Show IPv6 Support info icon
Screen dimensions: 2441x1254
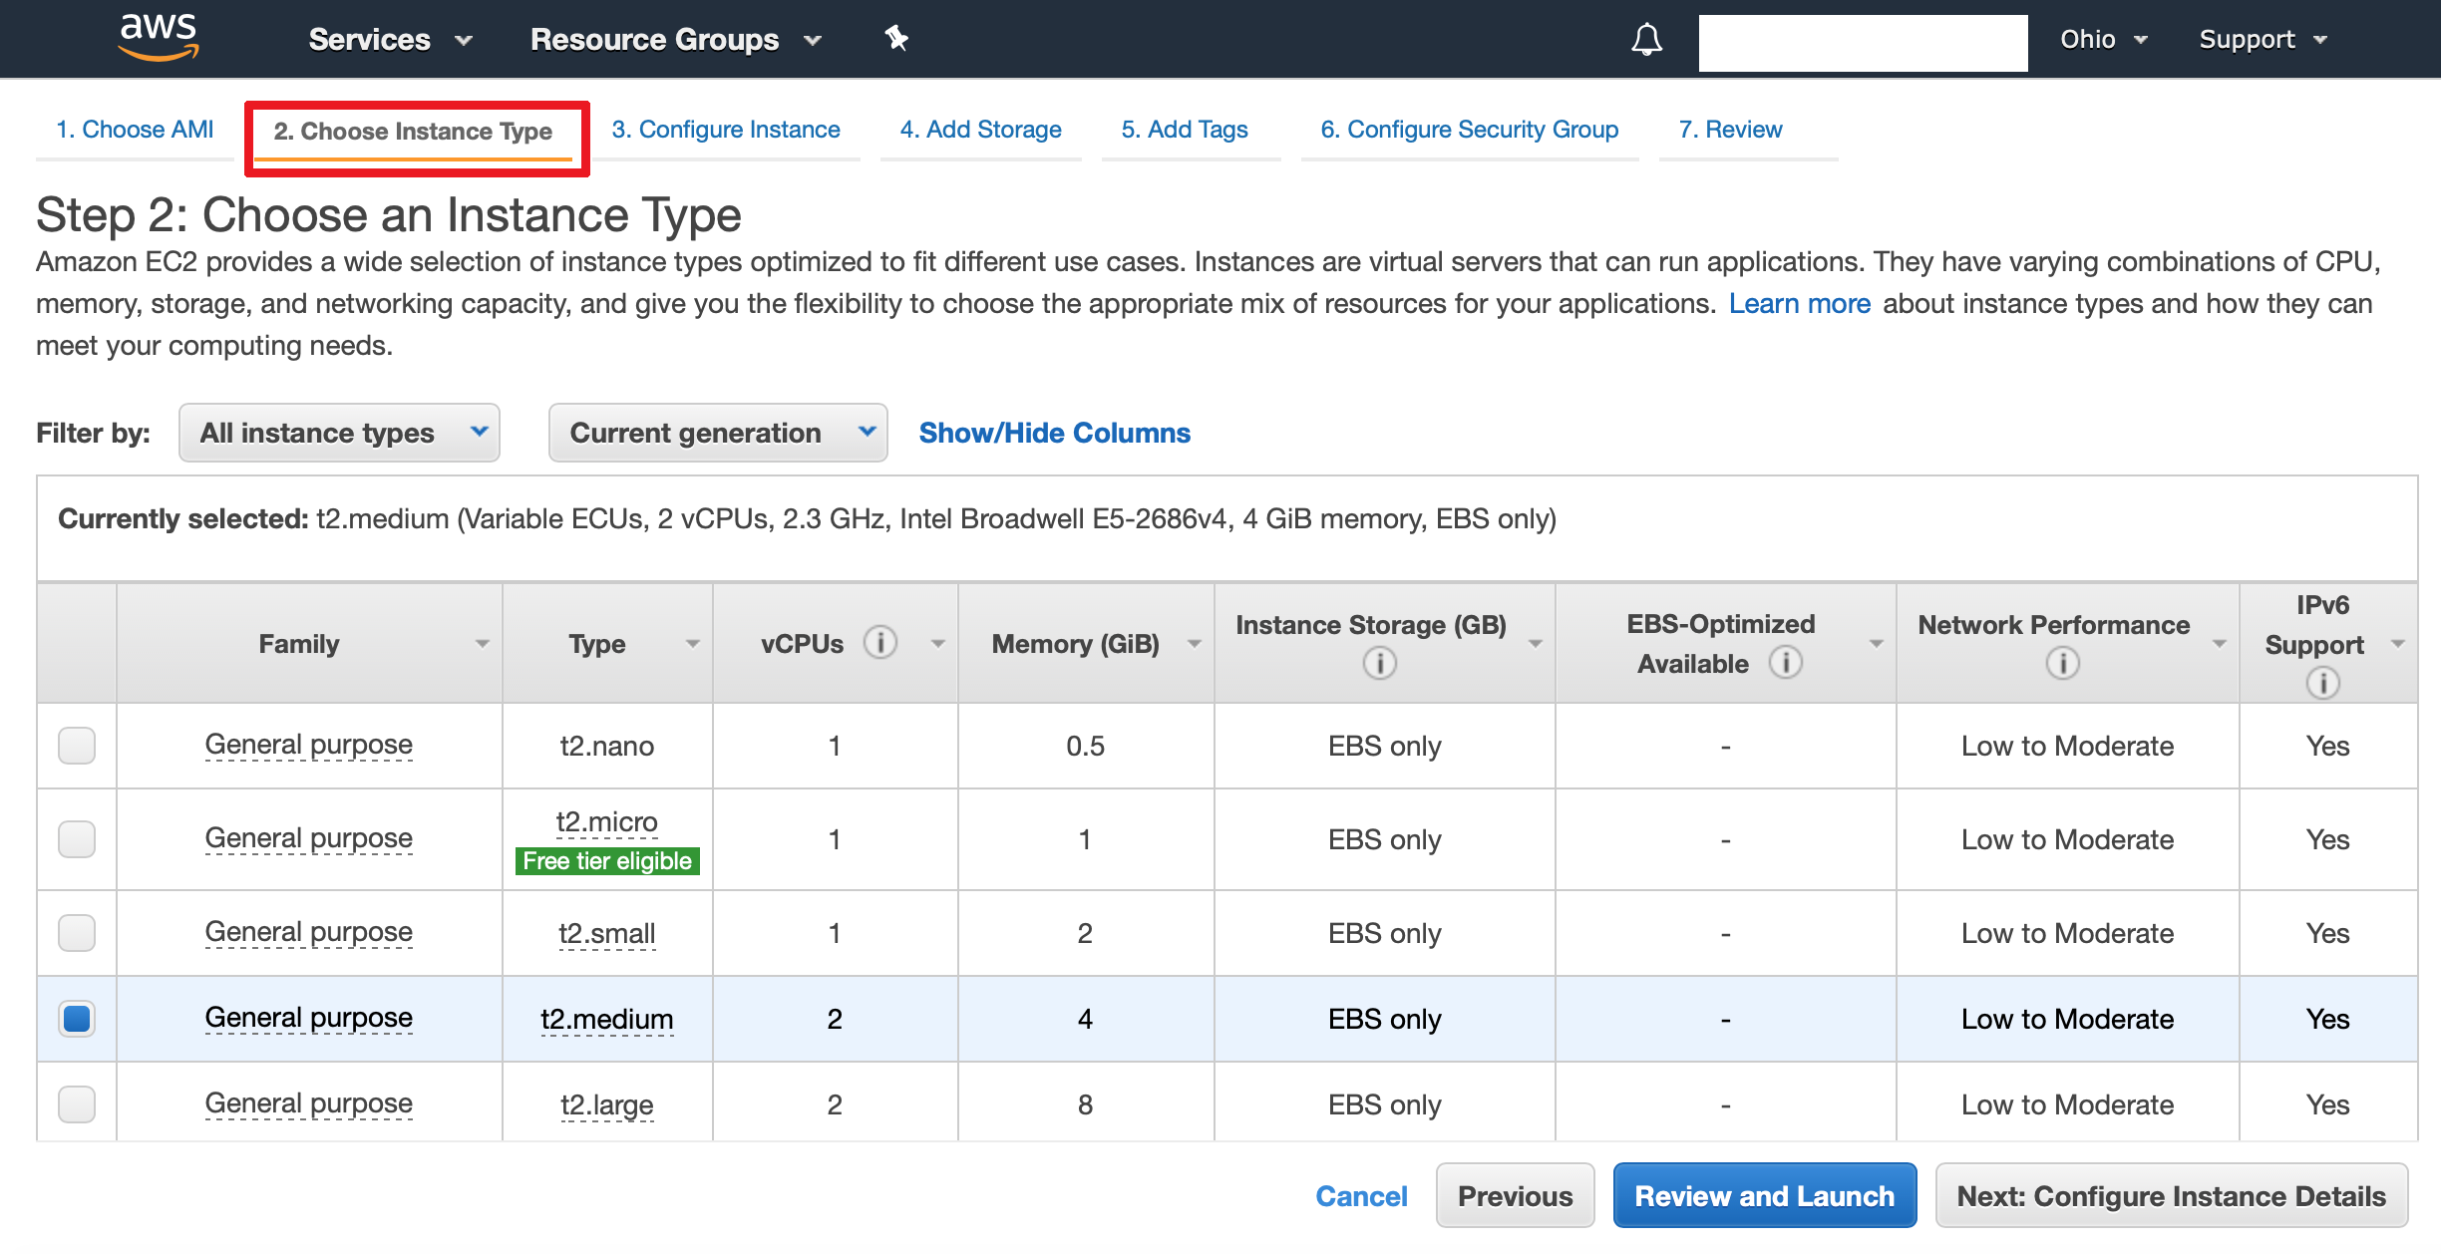click(2322, 683)
